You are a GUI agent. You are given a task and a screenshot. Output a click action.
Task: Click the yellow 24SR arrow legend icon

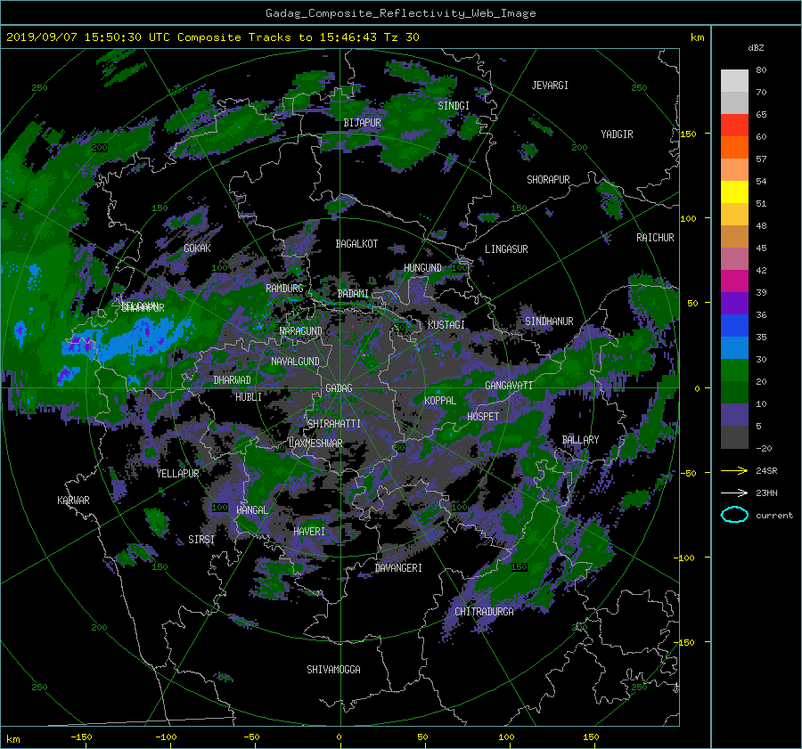[734, 470]
